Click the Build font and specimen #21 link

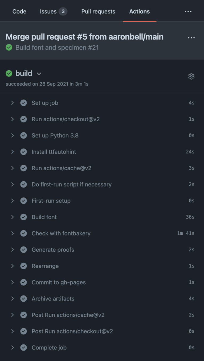57,48
